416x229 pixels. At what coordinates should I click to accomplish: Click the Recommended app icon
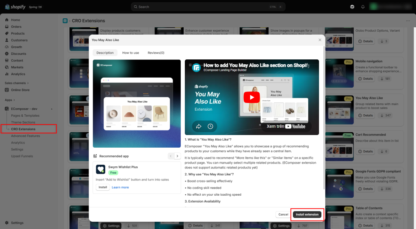tap(95, 156)
